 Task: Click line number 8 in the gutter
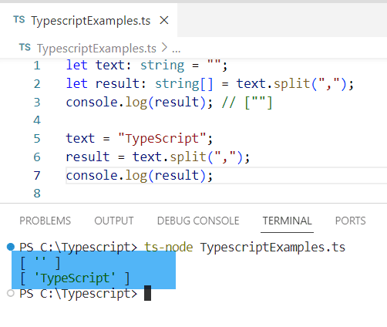coord(37,194)
